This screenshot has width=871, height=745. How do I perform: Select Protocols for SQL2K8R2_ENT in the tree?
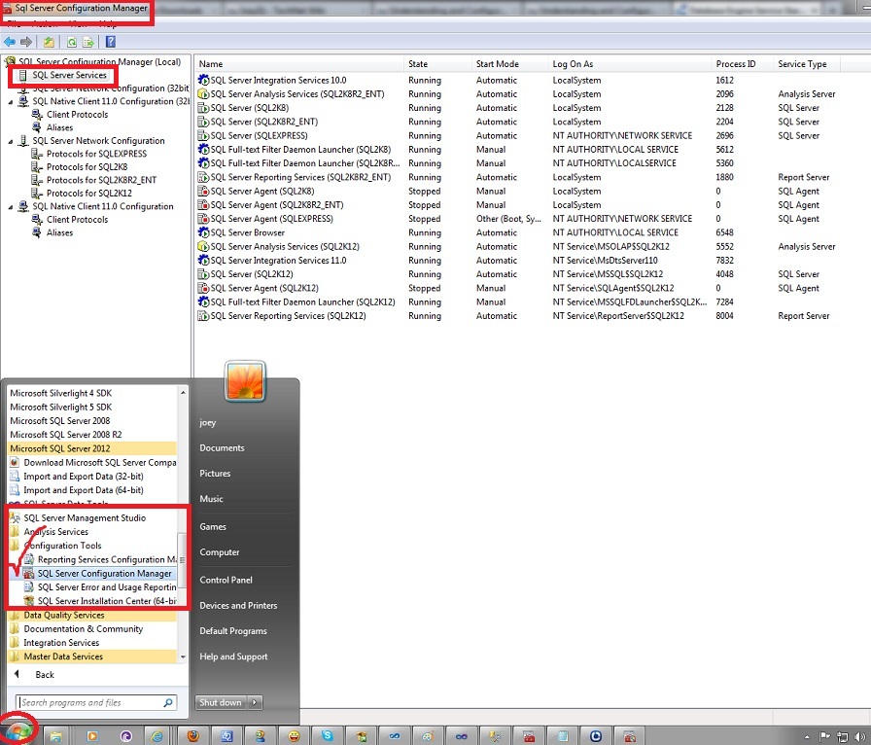click(x=102, y=180)
